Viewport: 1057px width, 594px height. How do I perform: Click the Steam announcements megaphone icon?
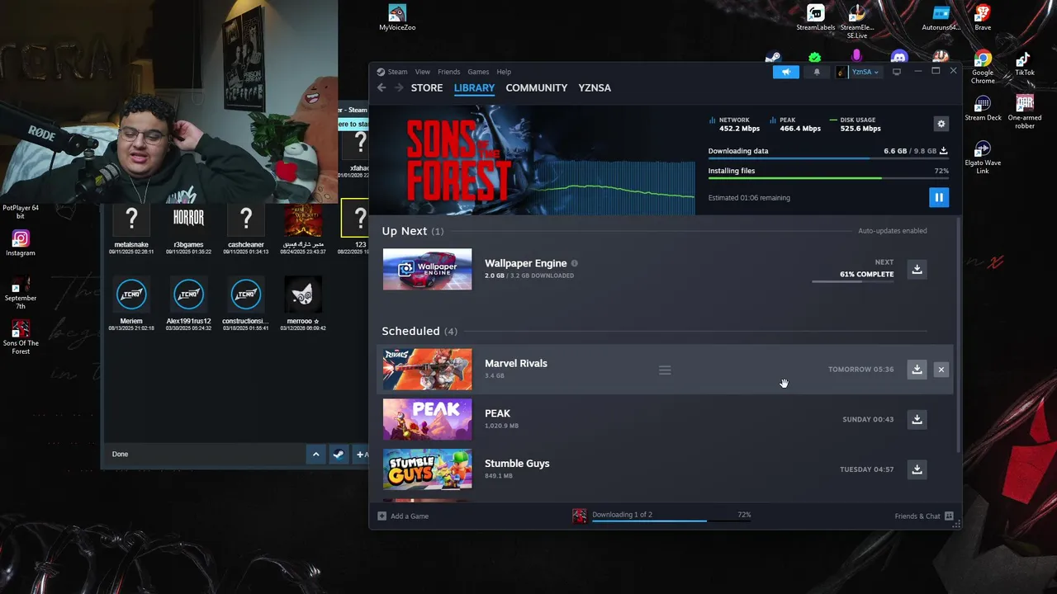tap(786, 72)
